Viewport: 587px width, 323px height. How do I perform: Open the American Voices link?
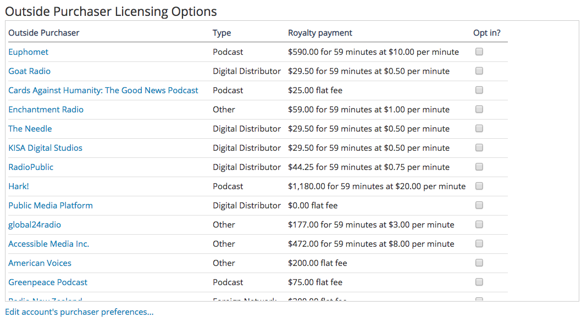[x=40, y=263]
